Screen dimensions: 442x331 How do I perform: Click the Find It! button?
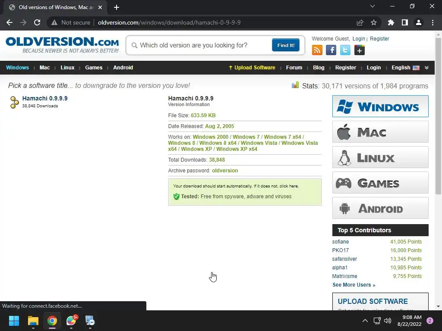286,45
